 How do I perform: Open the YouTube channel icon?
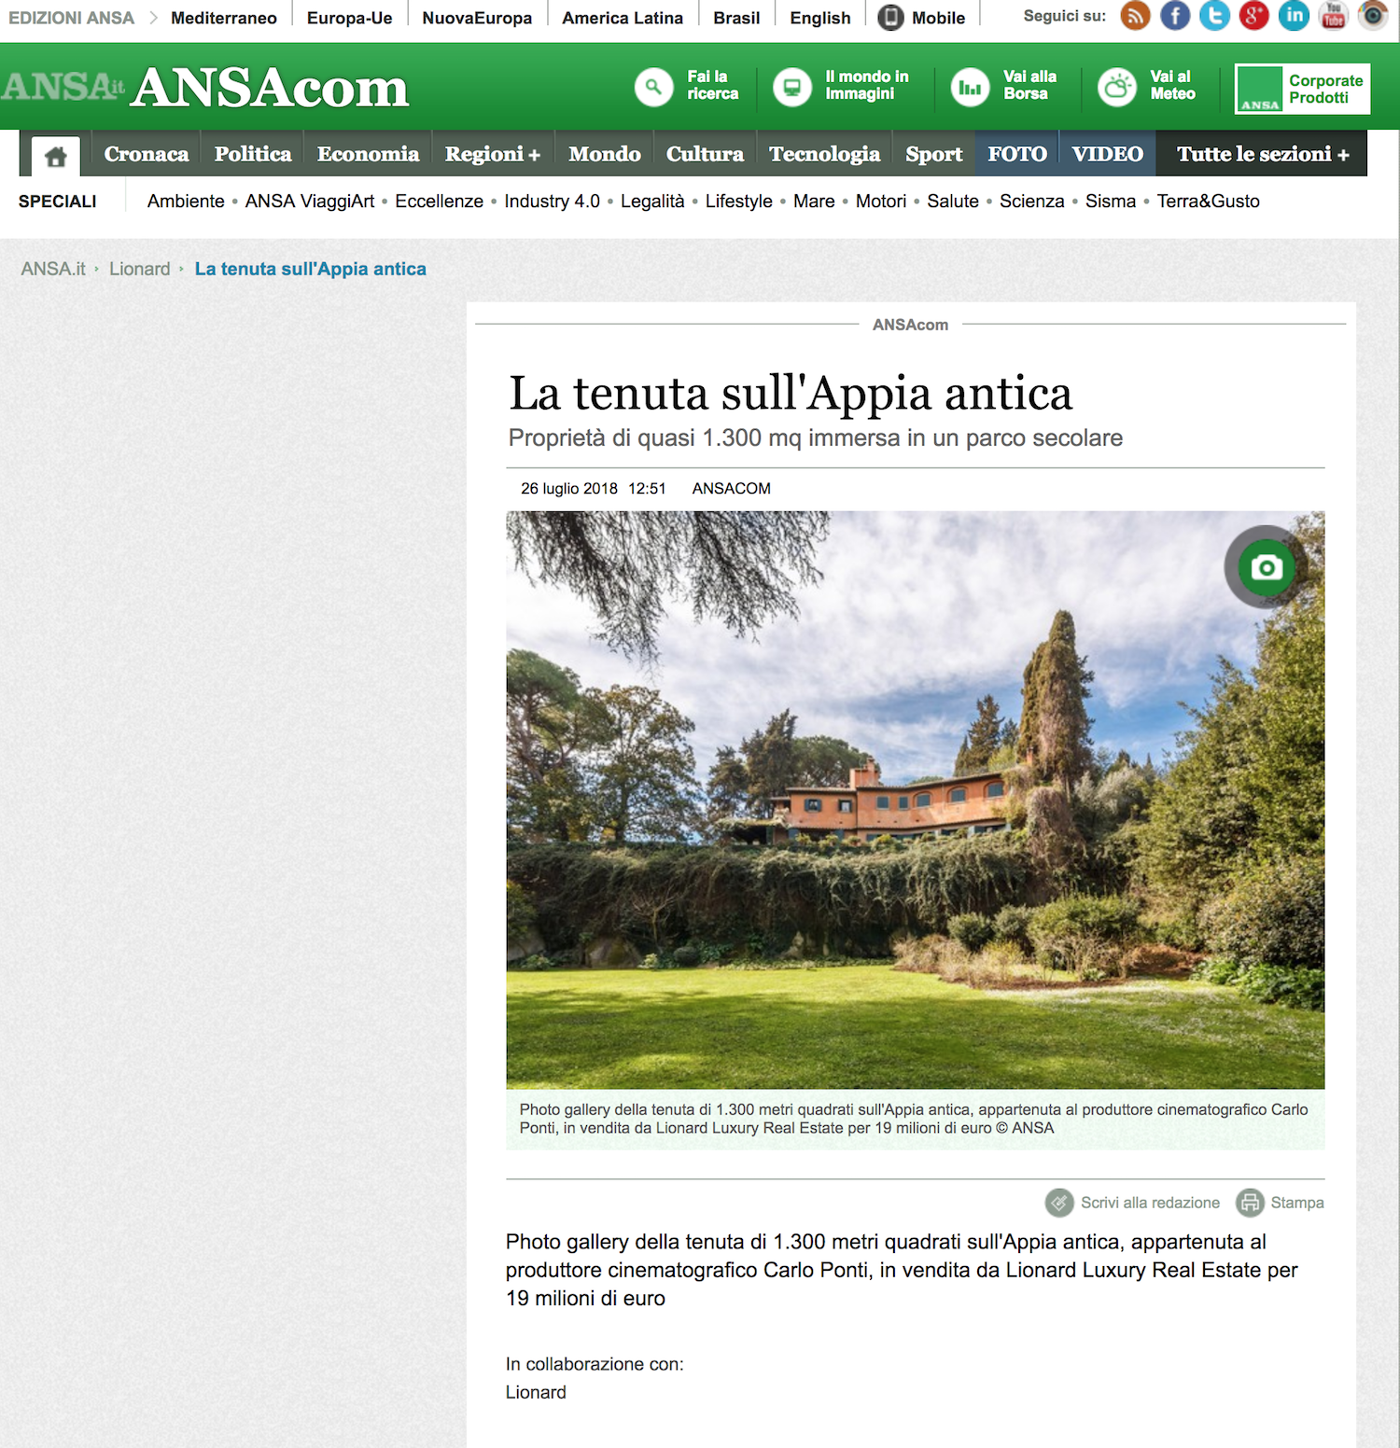(1334, 16)
